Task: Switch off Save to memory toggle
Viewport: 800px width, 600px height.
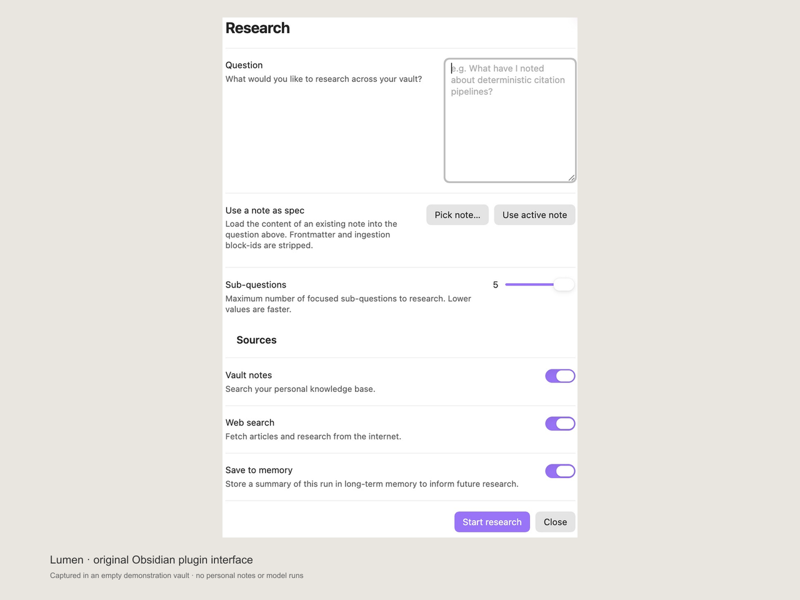Action: 560,471
